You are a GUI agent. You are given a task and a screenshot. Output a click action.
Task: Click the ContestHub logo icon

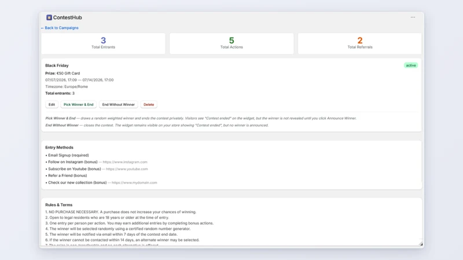tap(49, 17)
